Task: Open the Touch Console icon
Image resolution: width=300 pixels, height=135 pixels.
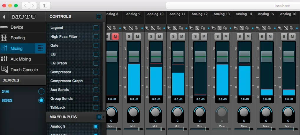Action: click(x=4, y=69)
